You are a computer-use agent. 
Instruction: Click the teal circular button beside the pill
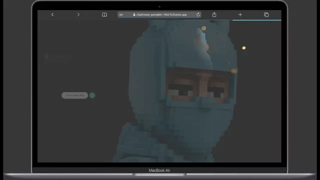coord(92,95)
